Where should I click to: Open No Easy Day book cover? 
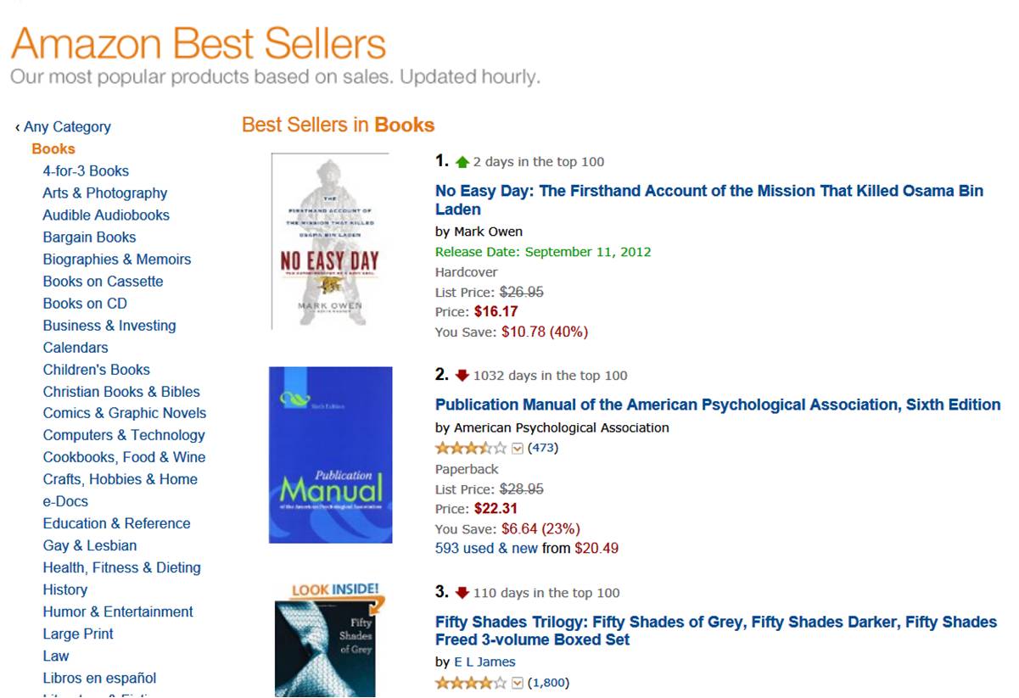coord(330,241)
